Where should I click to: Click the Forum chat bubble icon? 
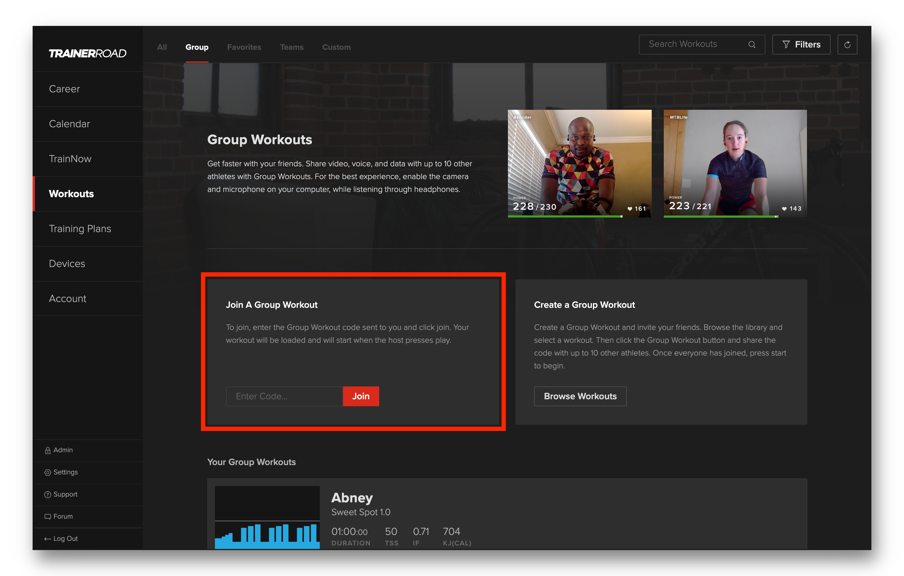point(48,517)
